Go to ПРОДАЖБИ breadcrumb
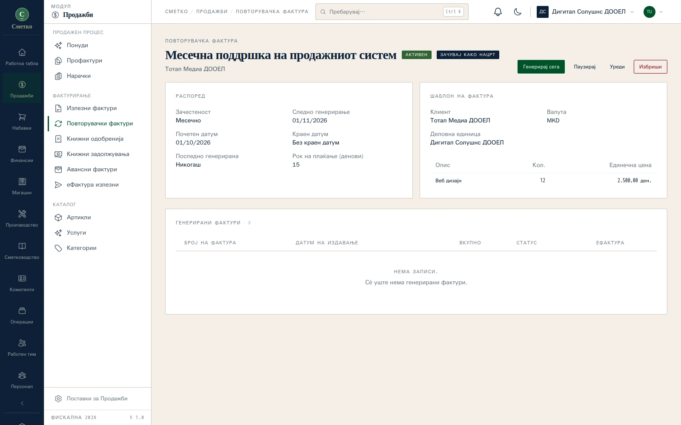 pyautogui.click(x=212, y=12)
